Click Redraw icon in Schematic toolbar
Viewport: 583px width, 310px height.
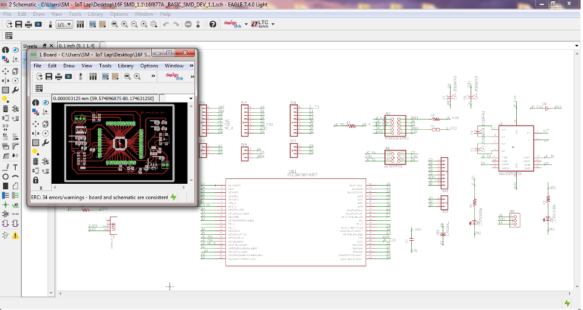[144, 24]
